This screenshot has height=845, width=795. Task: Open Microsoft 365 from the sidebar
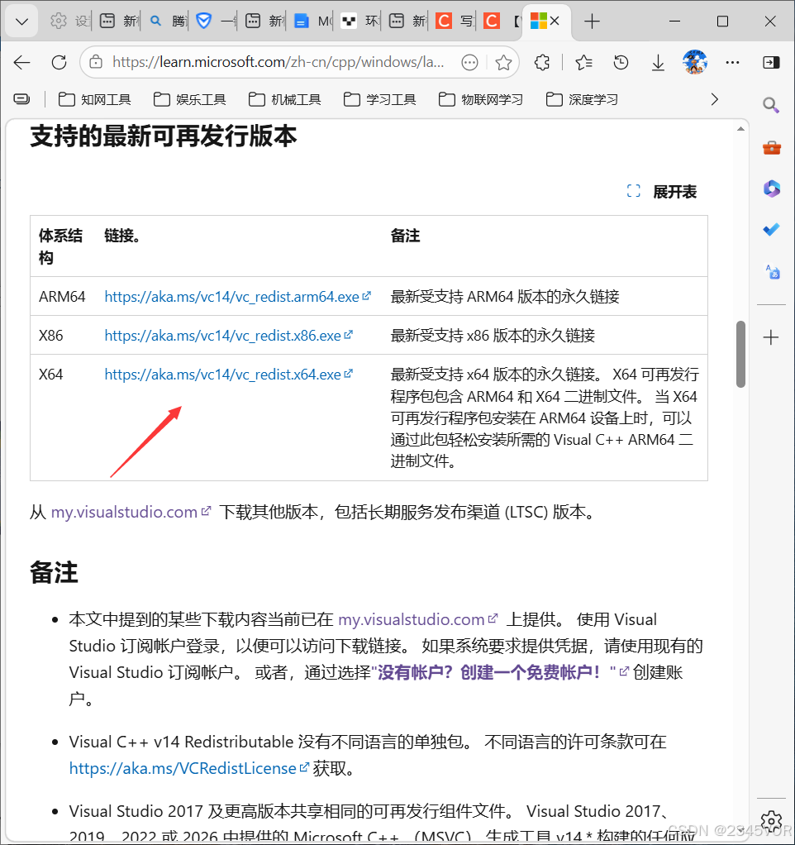tap(770, 189)
